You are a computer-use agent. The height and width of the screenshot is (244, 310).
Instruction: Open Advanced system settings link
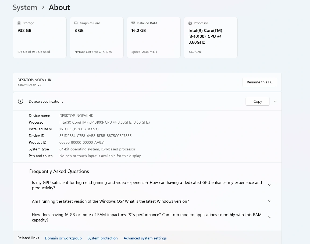pyautogui.click(x=145, y=238)
